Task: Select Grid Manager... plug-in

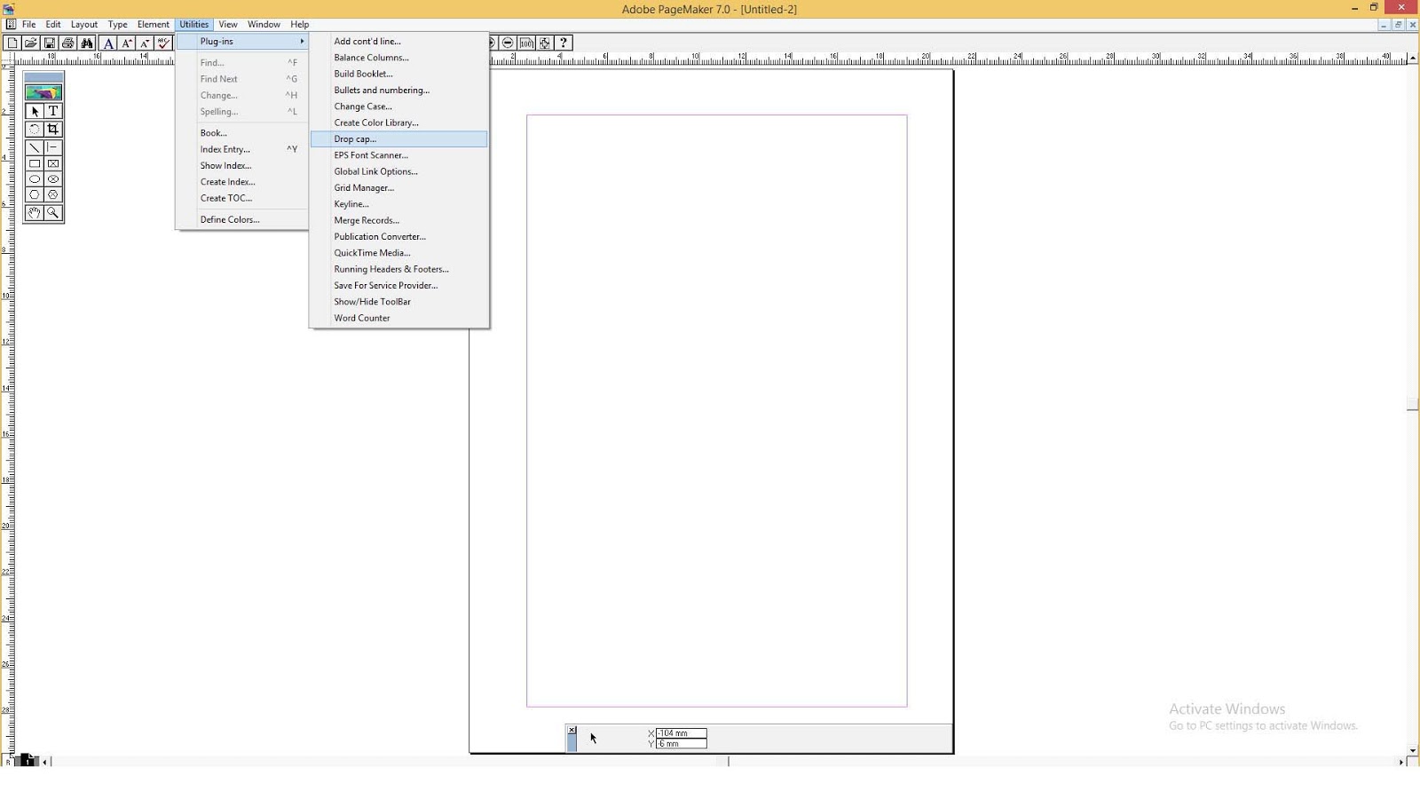Action: (399, 188)
